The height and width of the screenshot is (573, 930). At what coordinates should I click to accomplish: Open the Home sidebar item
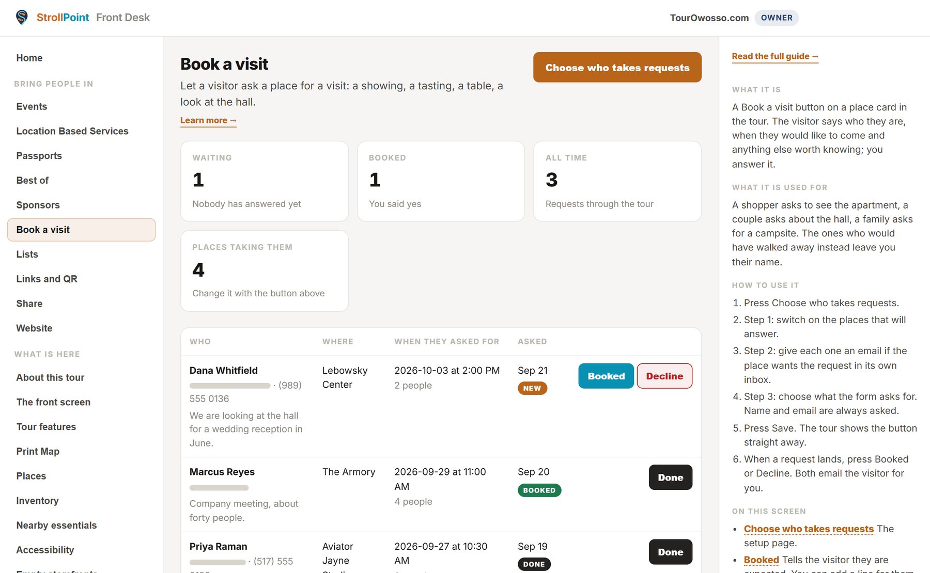tap(29, 58)
